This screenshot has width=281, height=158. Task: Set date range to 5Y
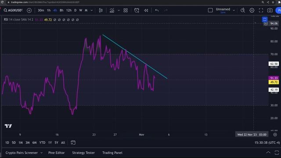click(57, 143)
